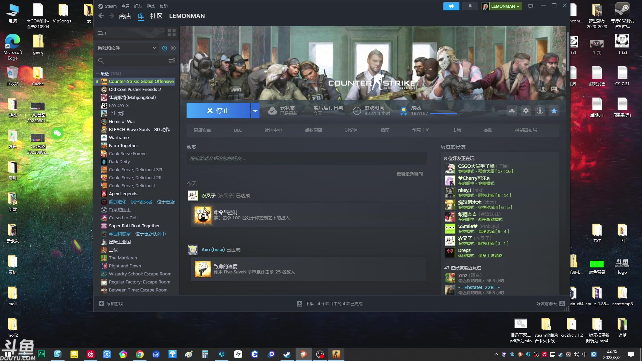Go back with the left arrow
The image size is (642, 361).
tap(101, 16)
